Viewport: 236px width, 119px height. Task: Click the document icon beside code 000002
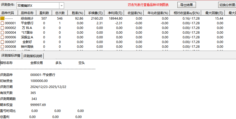[x=2, y=28]
